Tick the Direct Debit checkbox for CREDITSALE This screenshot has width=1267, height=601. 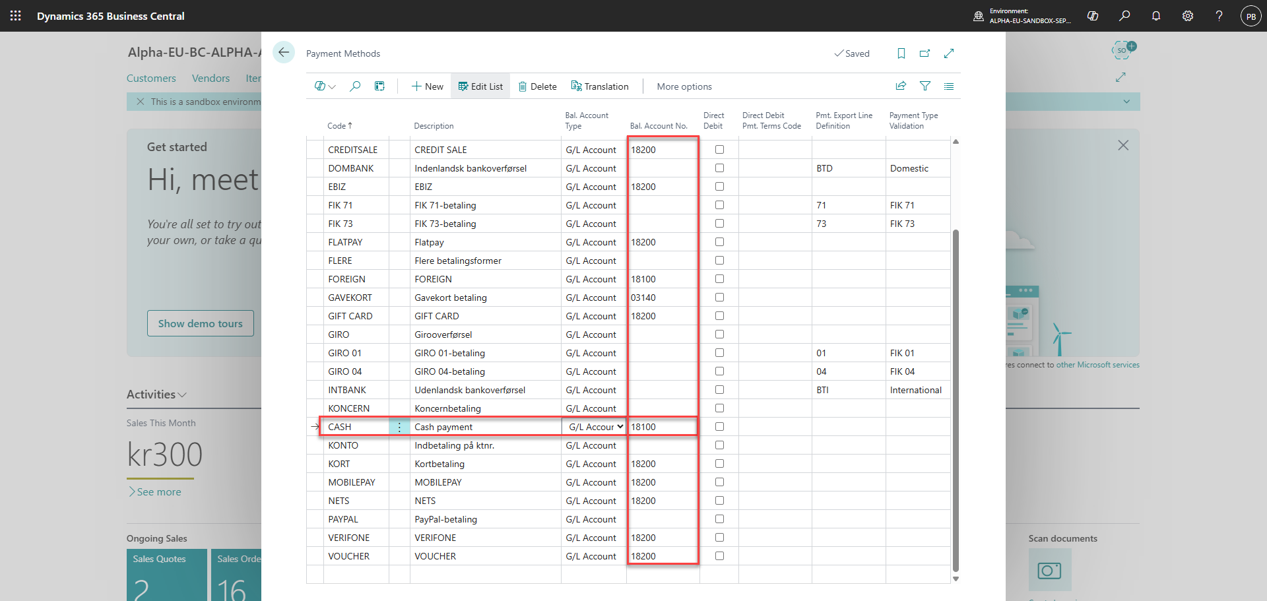[x=719, y=150]
